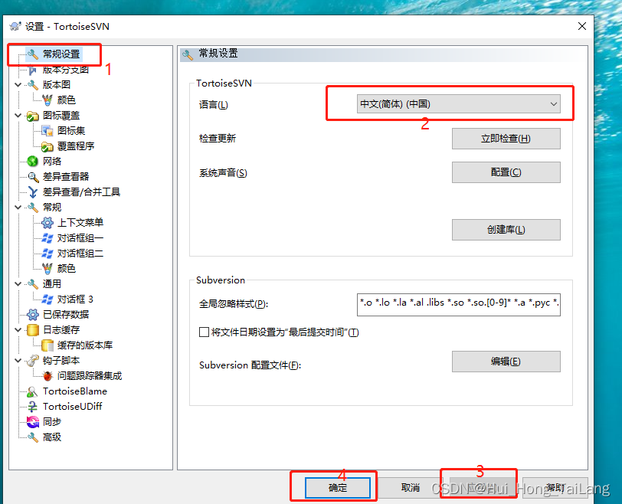The height and width of the screenshot is (504, 622).
Task: Collapse the 通用 tree node
Action: (x=18, y=284)
